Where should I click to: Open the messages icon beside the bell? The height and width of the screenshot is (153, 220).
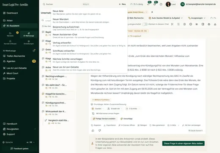[x=148, y=4]
